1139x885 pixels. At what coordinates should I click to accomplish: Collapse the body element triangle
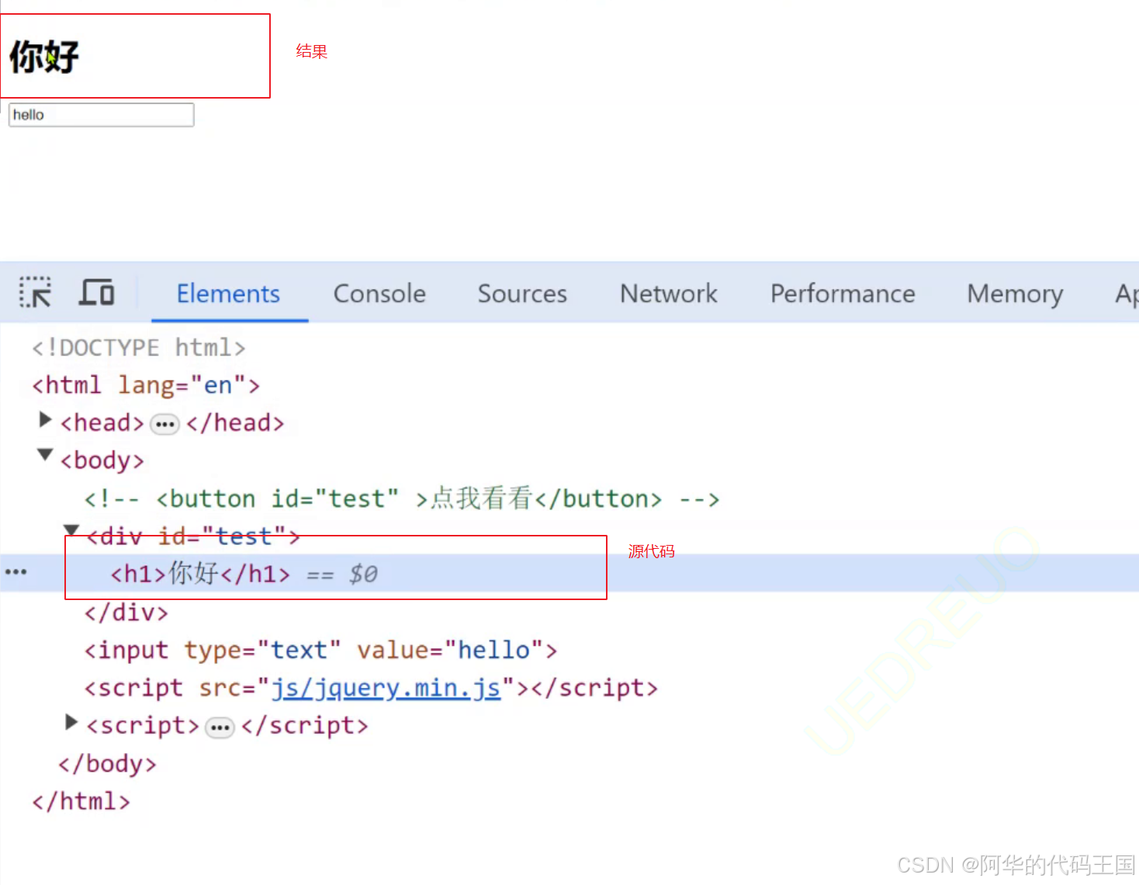click(45, 454)
